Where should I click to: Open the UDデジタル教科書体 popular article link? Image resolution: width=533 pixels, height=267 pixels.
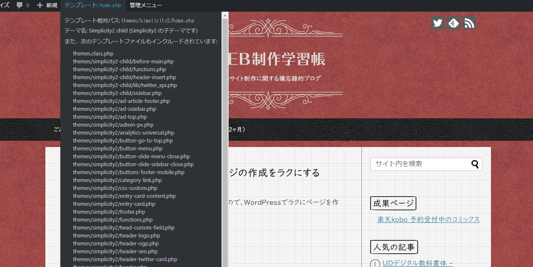coord(417,263)
